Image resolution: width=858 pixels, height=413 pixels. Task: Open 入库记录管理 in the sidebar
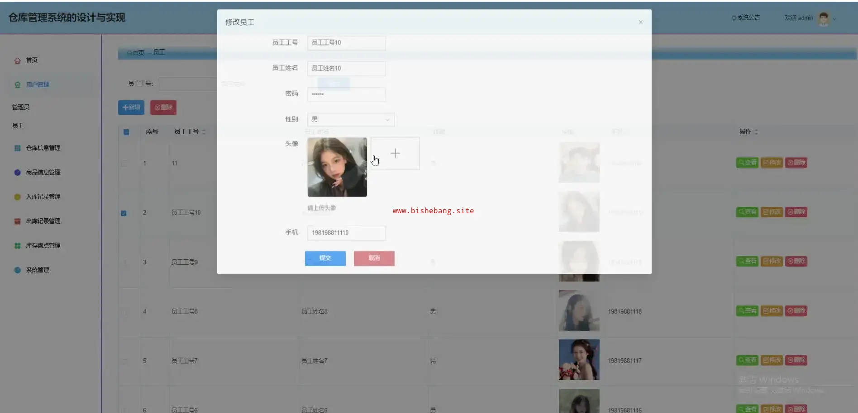tap(43, 197)
